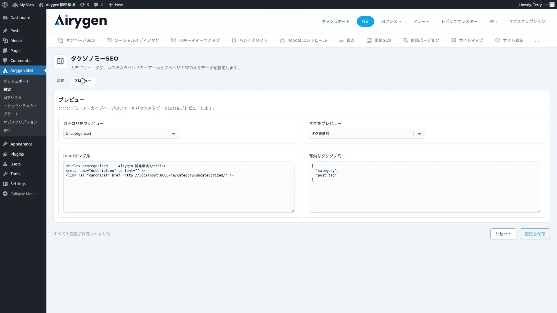Image resolution: width=557 pixels, height=313 pixels.
Task: Click the Tools wrench icon
Action: pos(5,174)
